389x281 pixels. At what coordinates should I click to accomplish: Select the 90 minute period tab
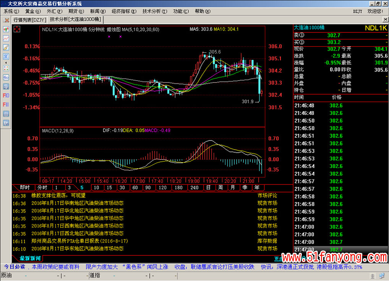[148, 187]
